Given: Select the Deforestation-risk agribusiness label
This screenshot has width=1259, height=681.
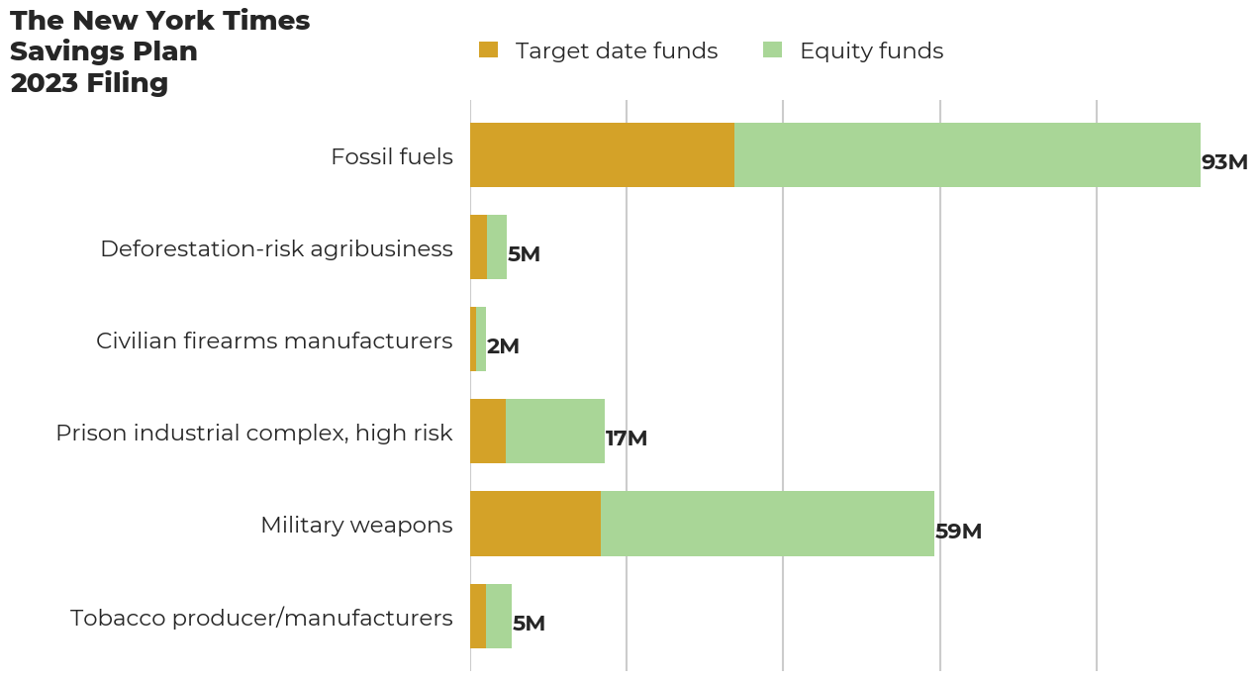Looking at the screenshot, I should [x=277, y=248].
